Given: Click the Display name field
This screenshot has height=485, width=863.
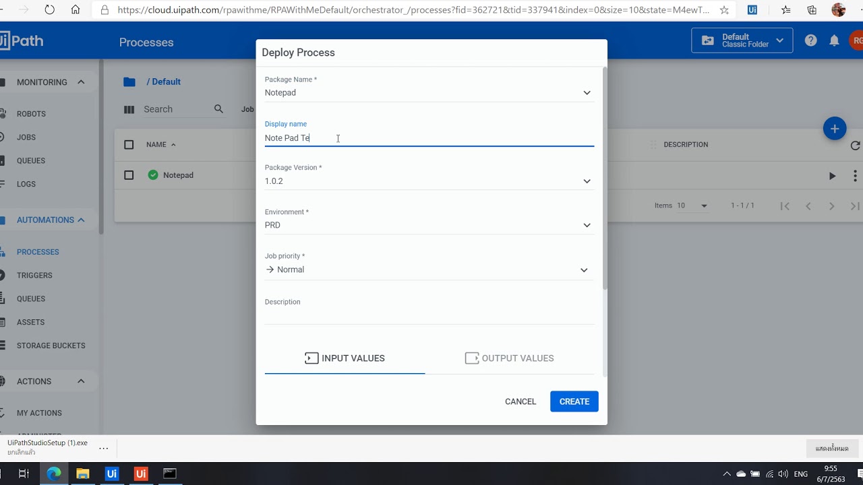Looking at the screenshot, I should pyautogui.click(x=429, y=138).
